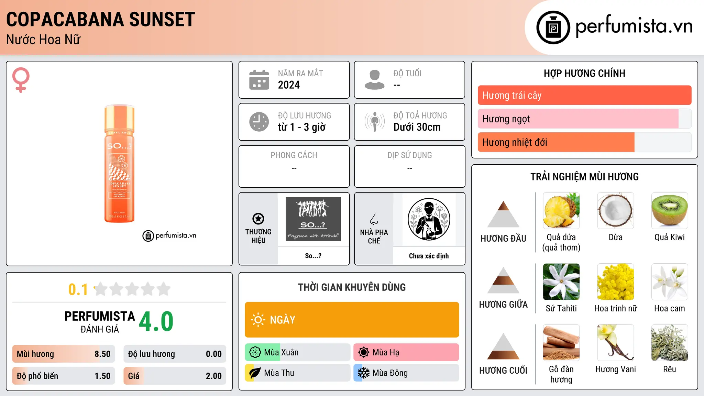
Task: Click the Trải nghiệm mùi hương heading
Action: click(584, 177)
